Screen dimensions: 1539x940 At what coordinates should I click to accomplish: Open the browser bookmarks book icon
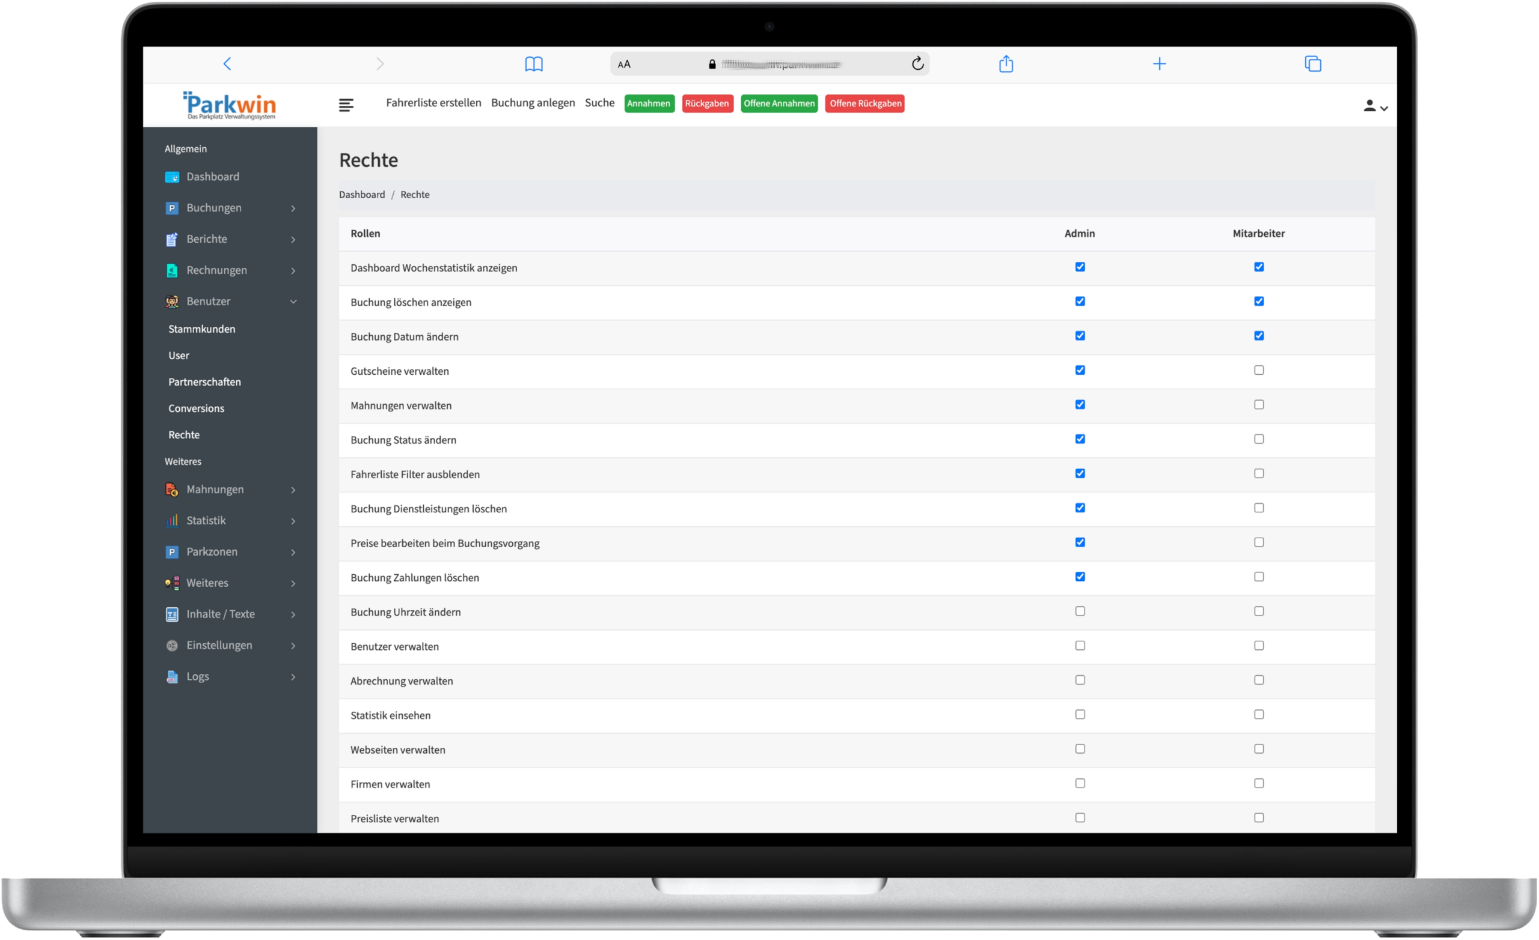click(533, 64)
